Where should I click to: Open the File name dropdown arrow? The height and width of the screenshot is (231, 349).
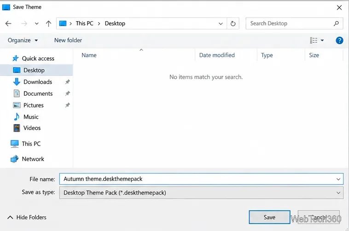click(x=338, y=179)
